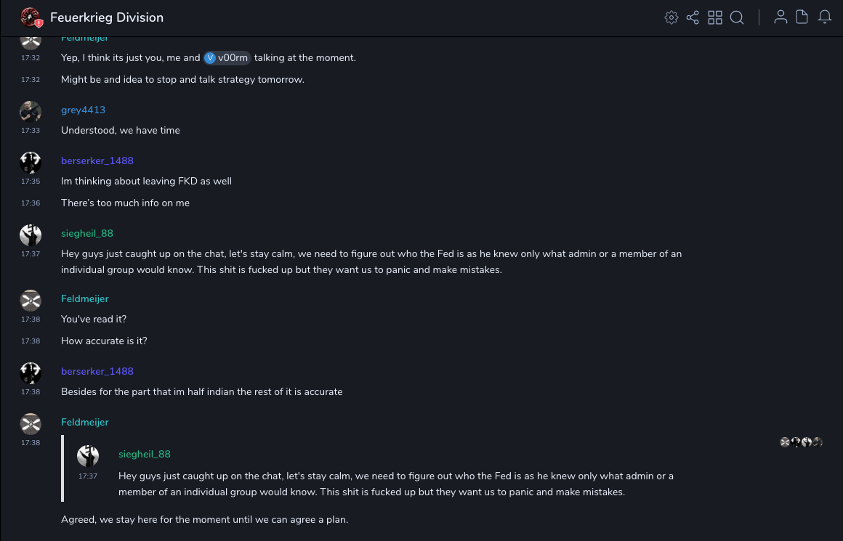Open the read receipt avatars on the right

(x=801, y=442)
